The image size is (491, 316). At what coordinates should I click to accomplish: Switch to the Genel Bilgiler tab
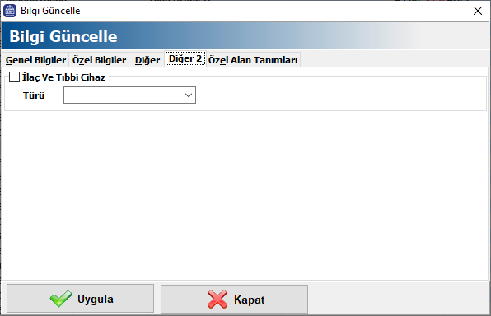35,60
